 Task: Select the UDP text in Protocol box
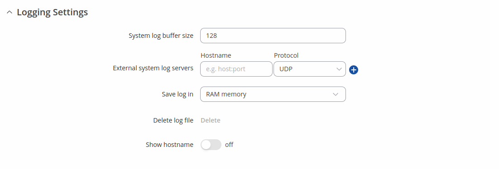click(x=286, y=69)
